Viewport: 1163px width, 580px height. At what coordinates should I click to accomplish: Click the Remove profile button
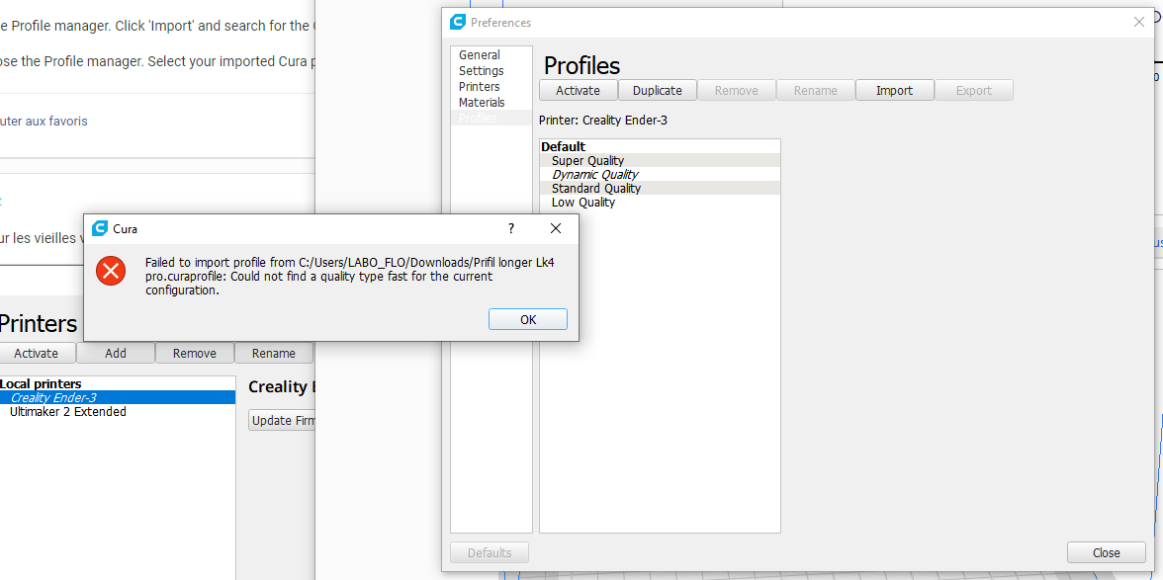coord(737,90)
